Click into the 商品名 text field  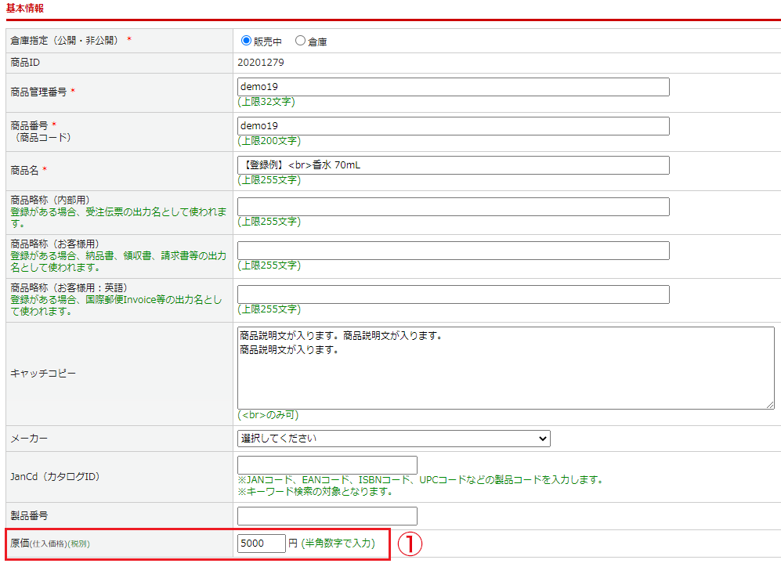click(453, 165)
